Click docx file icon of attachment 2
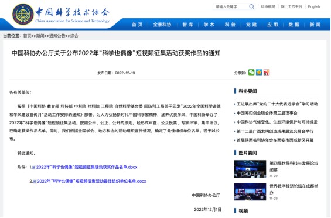The height and width of the screenshot is (218, 331). [x=35, y=182]
